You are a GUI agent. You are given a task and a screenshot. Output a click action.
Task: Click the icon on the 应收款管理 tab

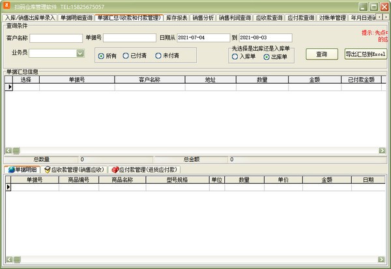(48, 170)
